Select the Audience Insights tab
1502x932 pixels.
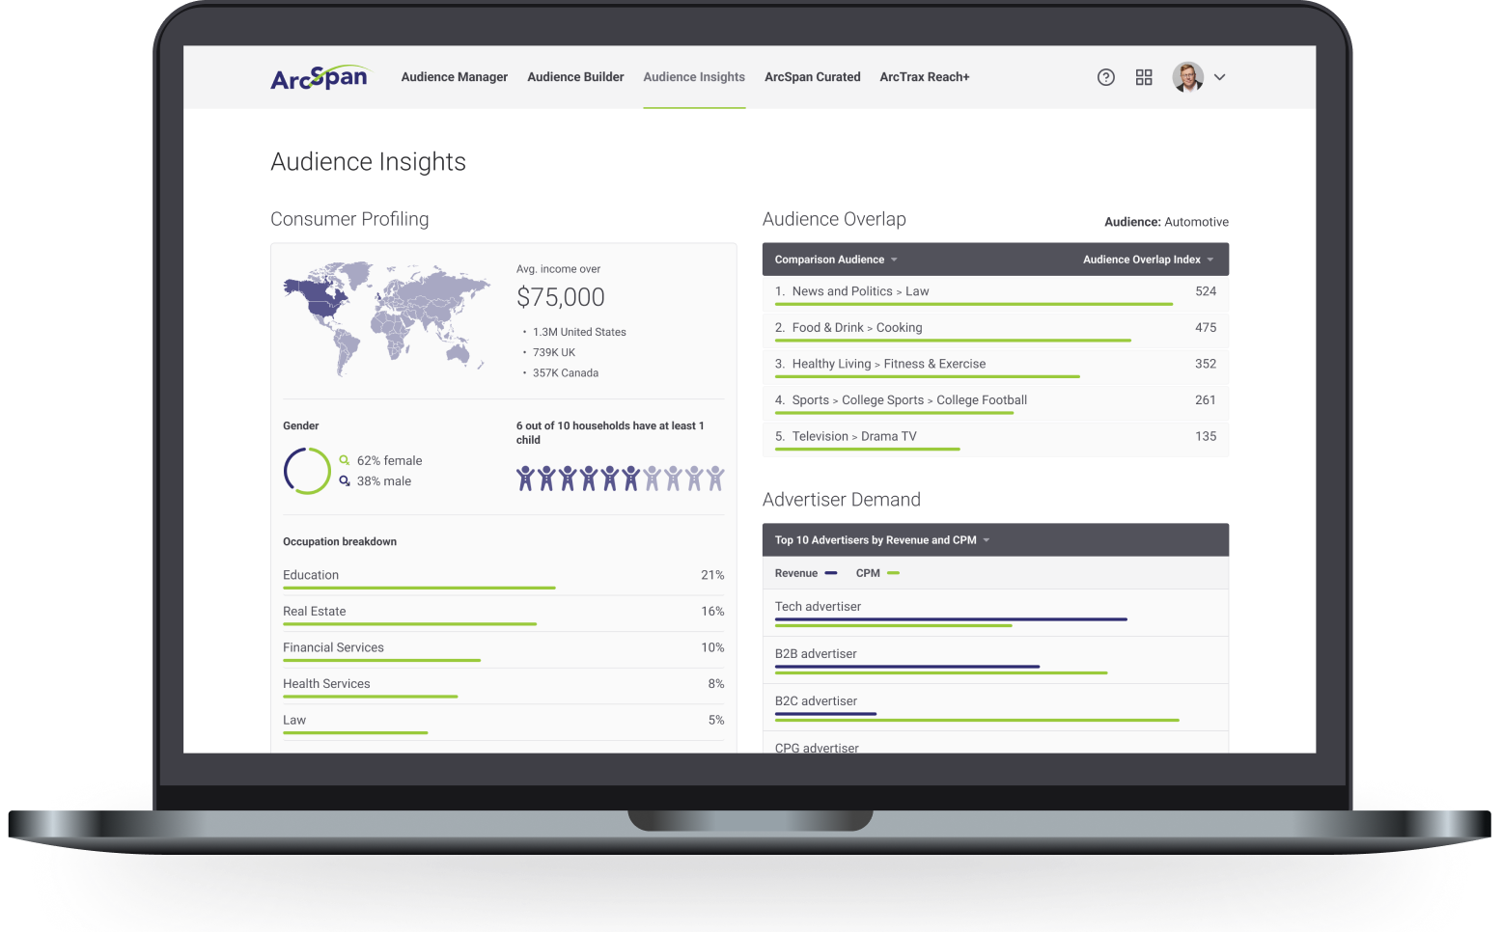(x=694, y=77)
